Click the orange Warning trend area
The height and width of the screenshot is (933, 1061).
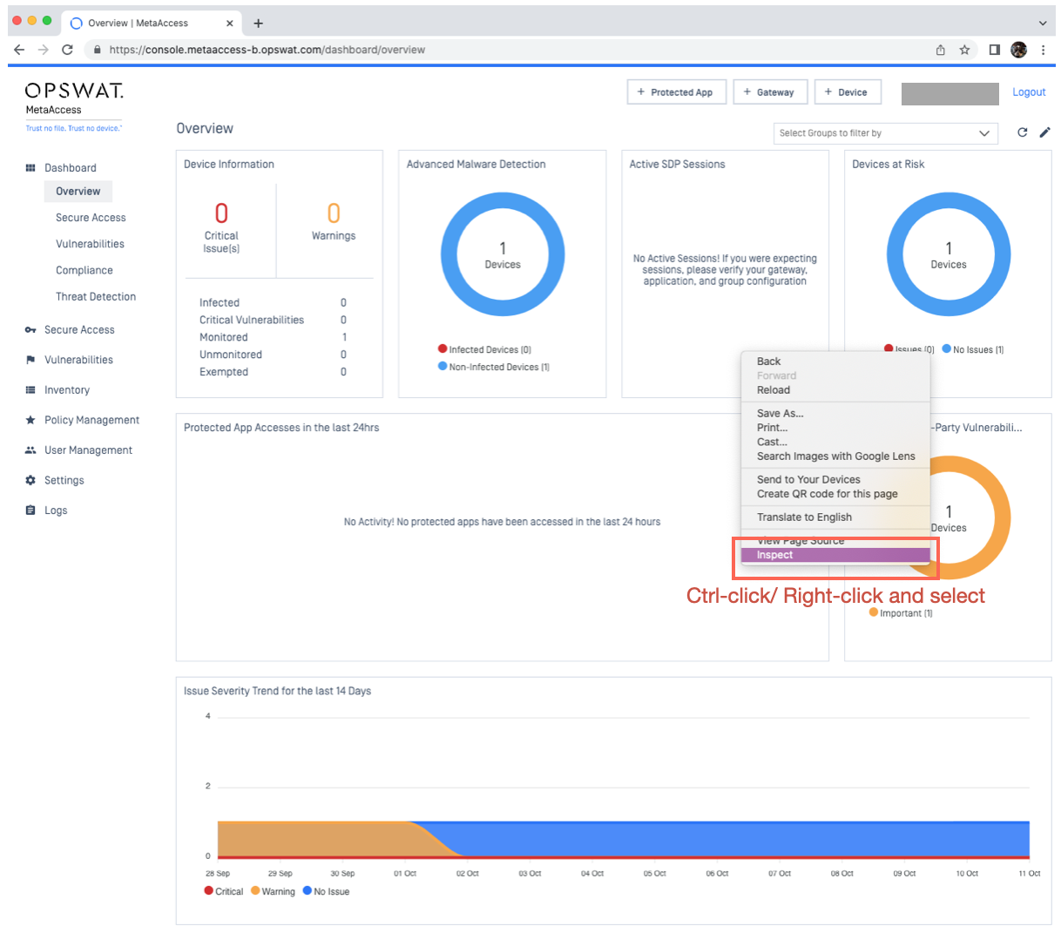tap(322, 839)
